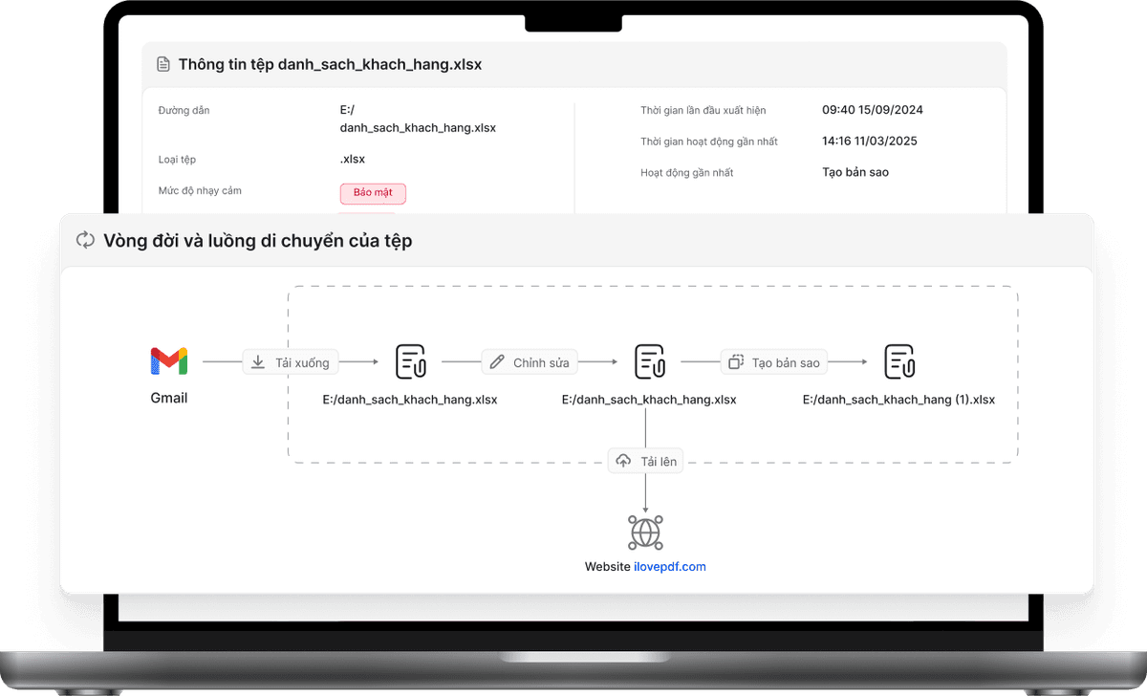Screen dimensions: 1147x696
Task: Click the 09:40 15/09/2024 timestamp
Action: 873,109
